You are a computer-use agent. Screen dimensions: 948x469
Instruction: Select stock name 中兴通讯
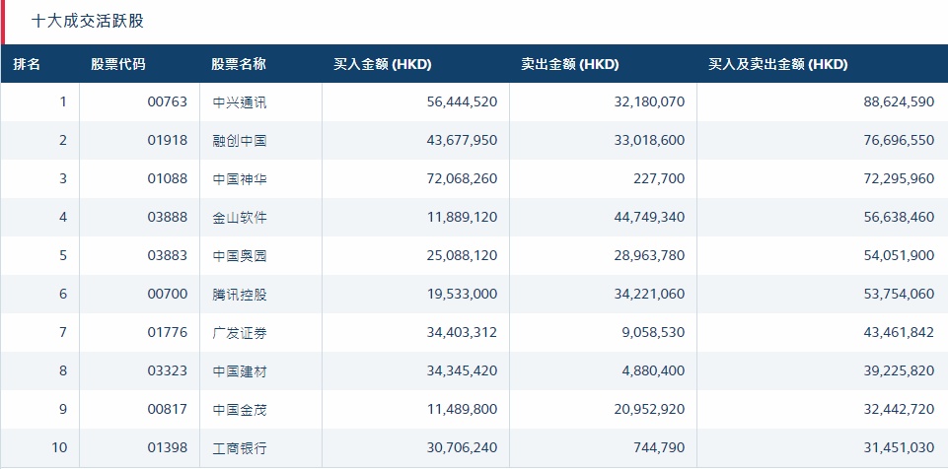[x=240, y=101]
